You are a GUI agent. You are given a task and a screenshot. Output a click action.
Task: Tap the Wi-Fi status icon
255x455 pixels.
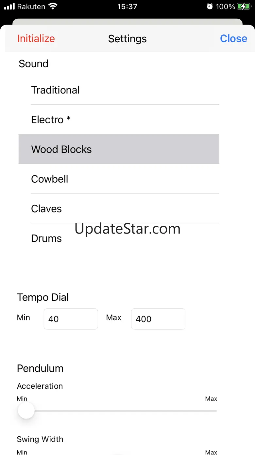52,6
